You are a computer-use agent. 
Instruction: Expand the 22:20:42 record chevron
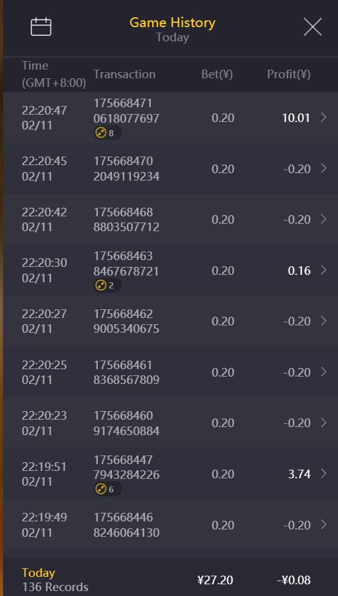324,219
